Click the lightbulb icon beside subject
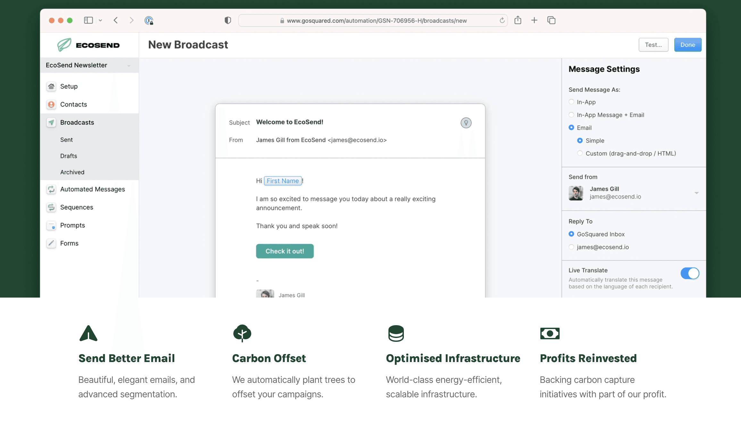This screenshot has height=422, width=741. coord(466,123)
